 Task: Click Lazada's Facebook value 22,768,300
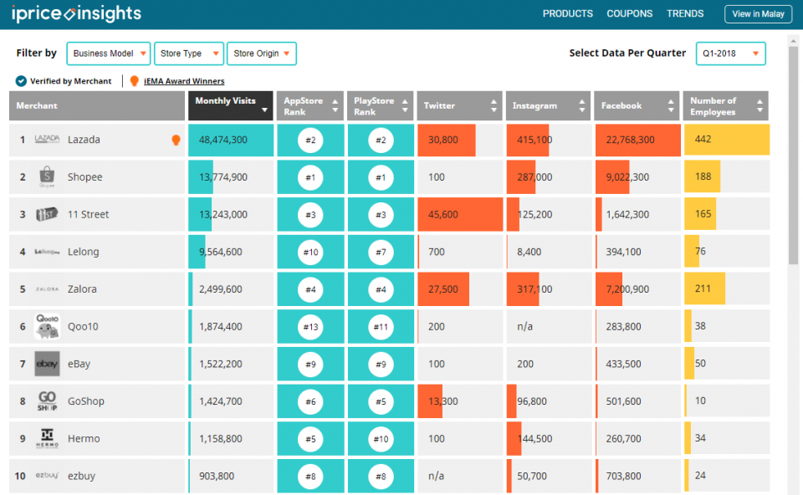630,140
